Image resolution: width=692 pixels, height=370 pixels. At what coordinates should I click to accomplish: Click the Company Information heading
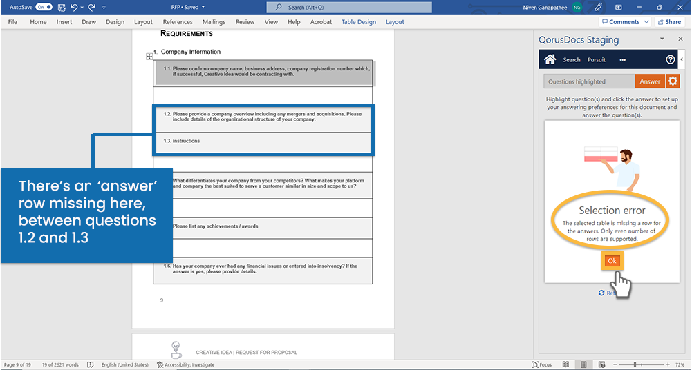(x=191, y=52)
